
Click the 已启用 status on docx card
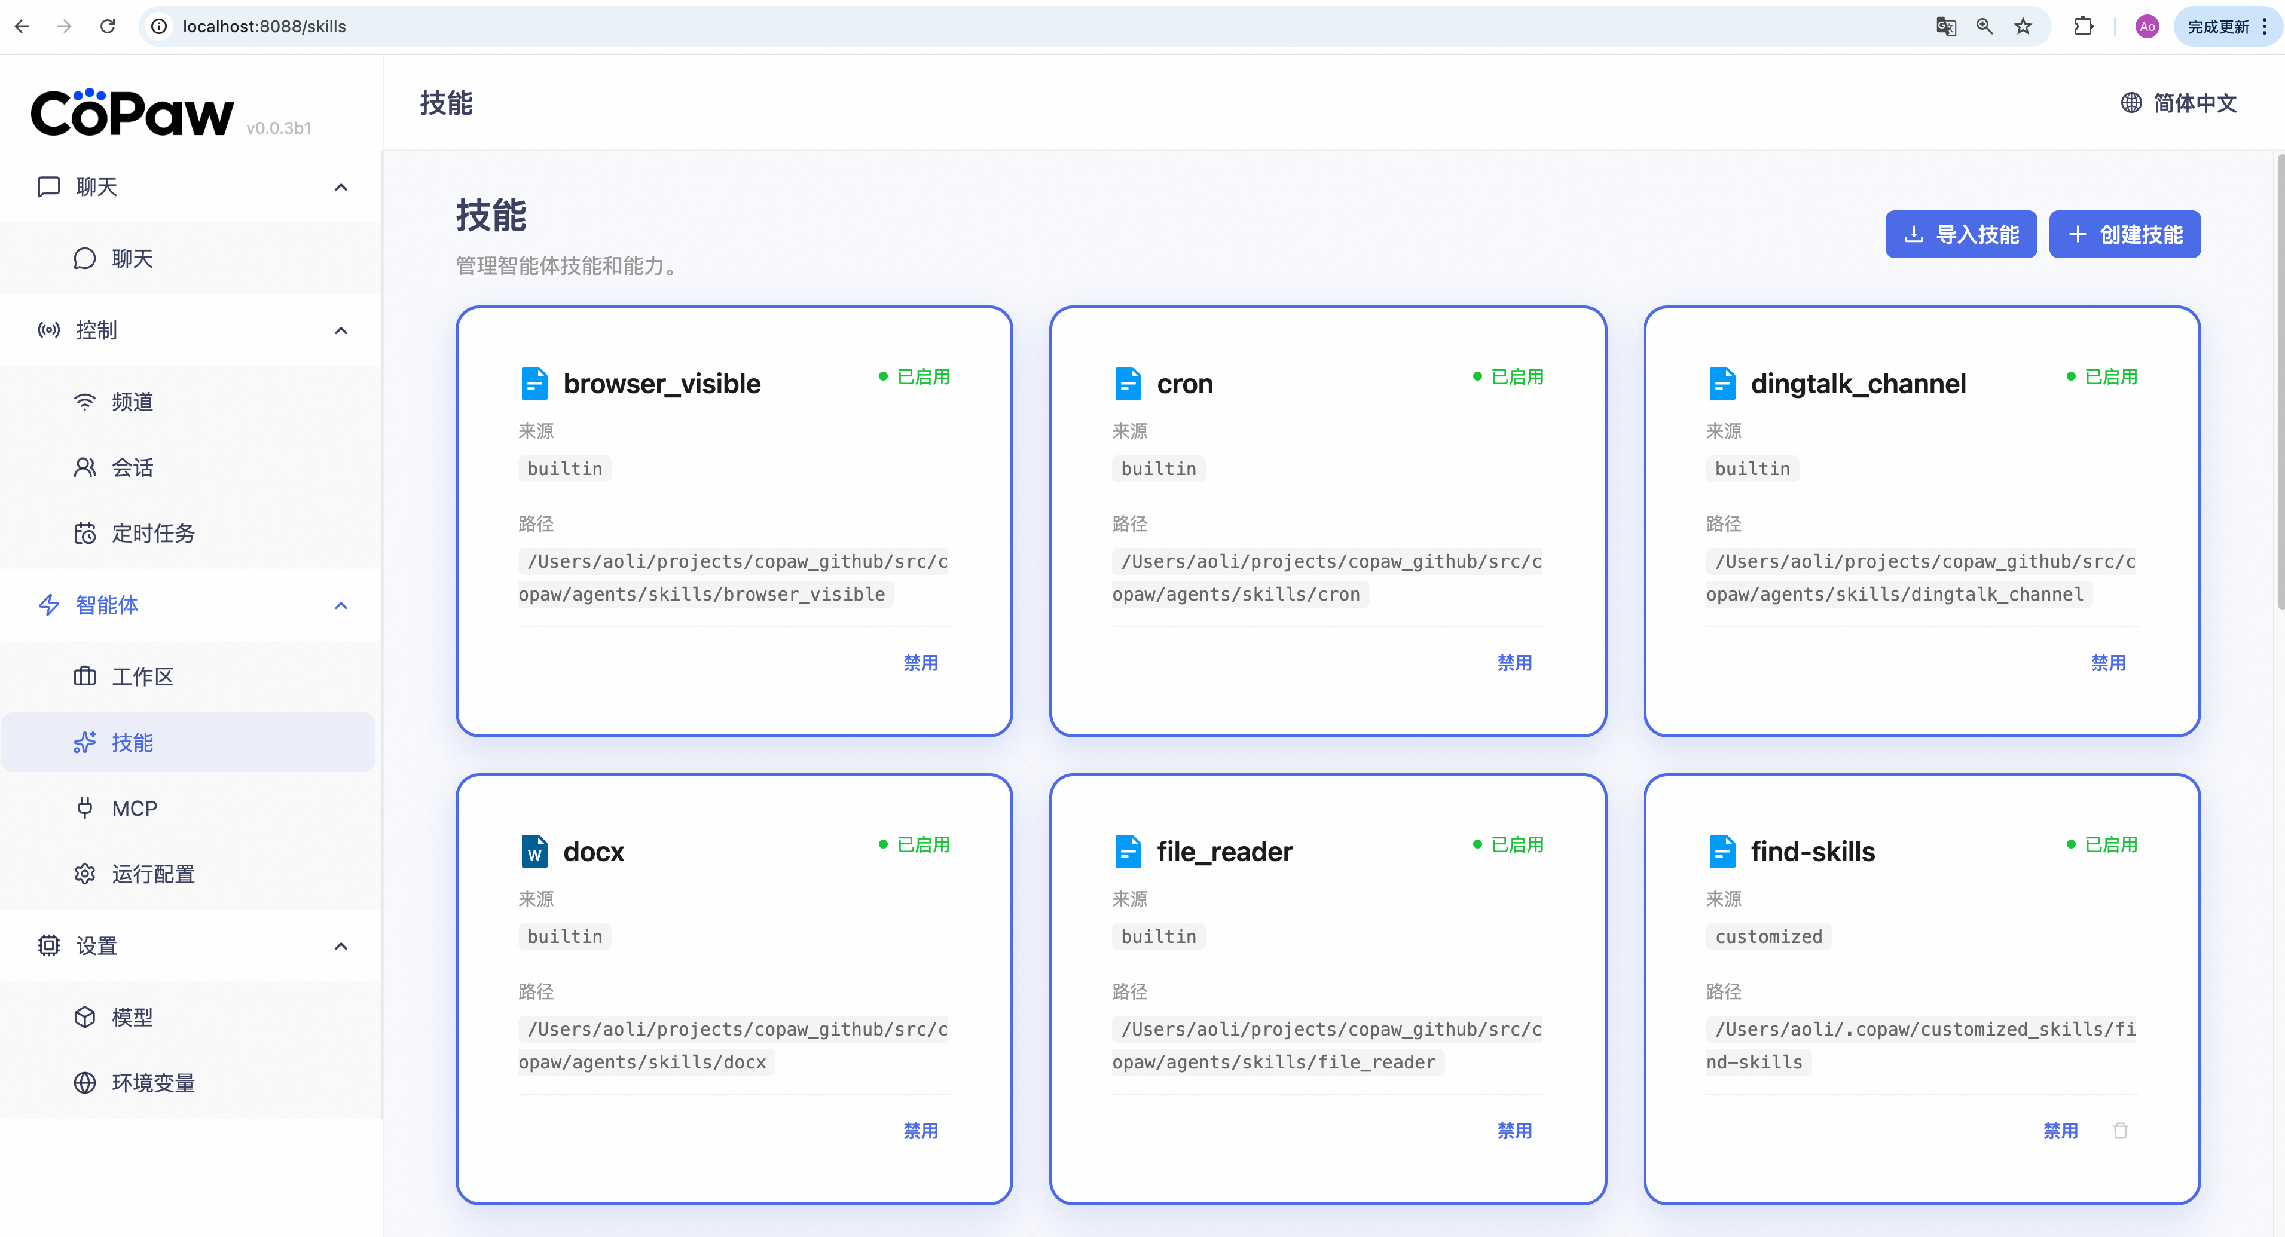pos(915,844)
